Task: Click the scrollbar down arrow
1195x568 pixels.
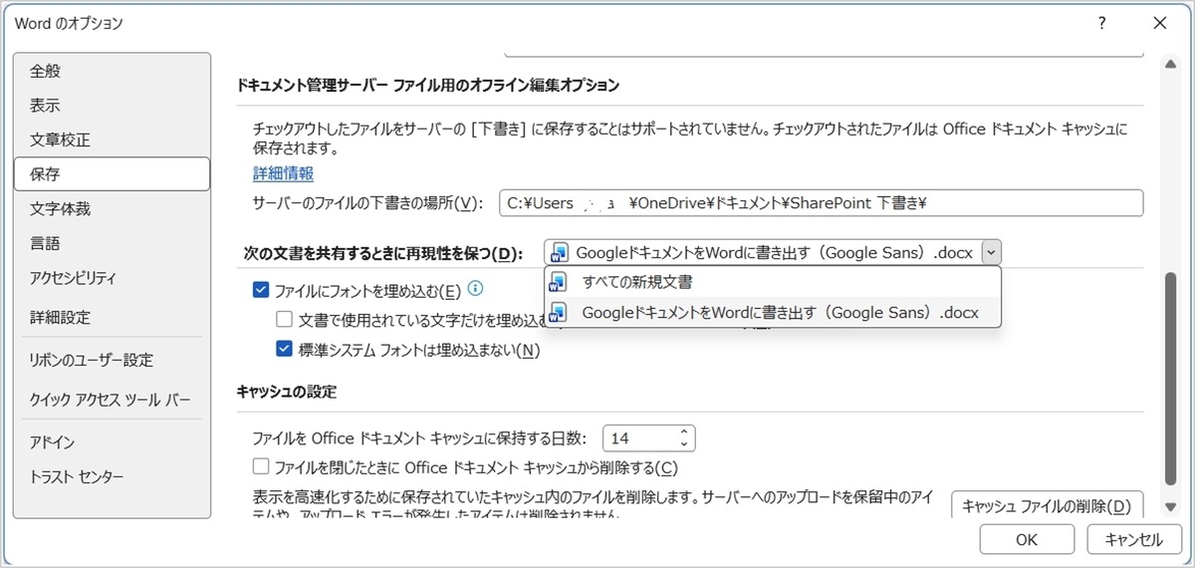Action: 1170,507
